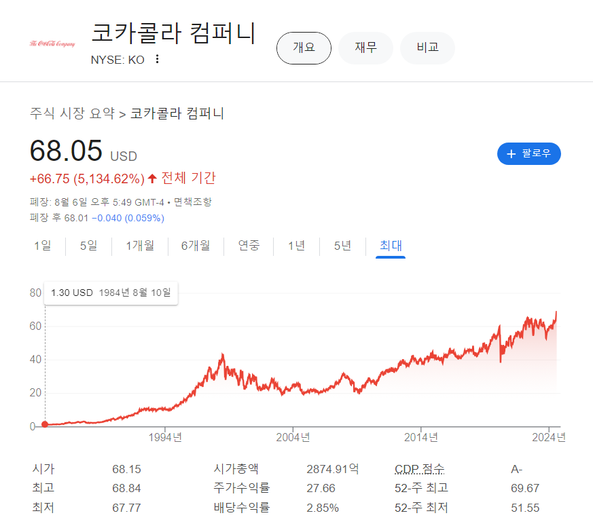Image resolution: width=593 pixels, height=524 pixels.
Task: Click the 시가총액 value 2874.91억
Action: tap(332, 469)
